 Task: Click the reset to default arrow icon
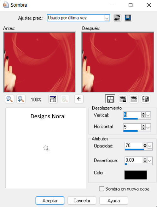117,18
